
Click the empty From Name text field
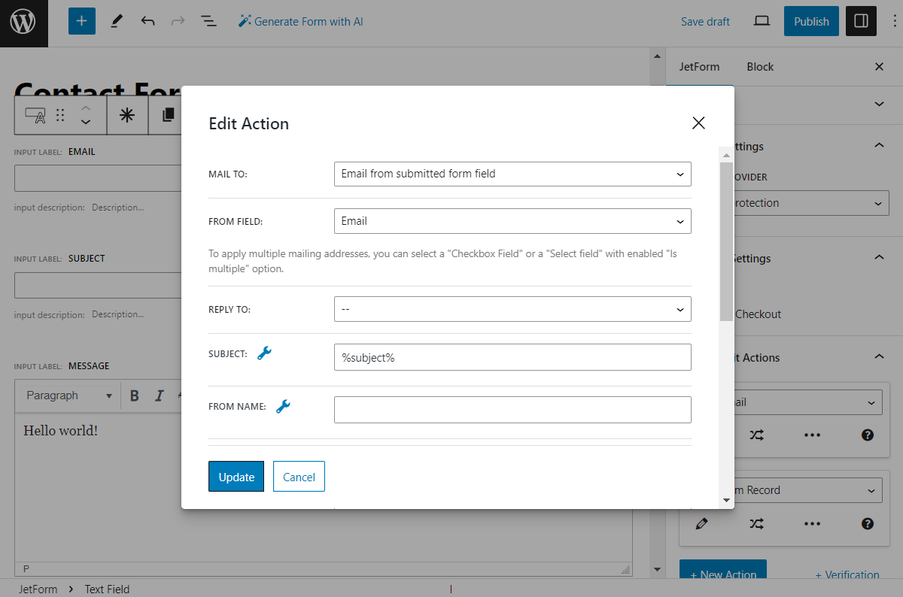512,410
